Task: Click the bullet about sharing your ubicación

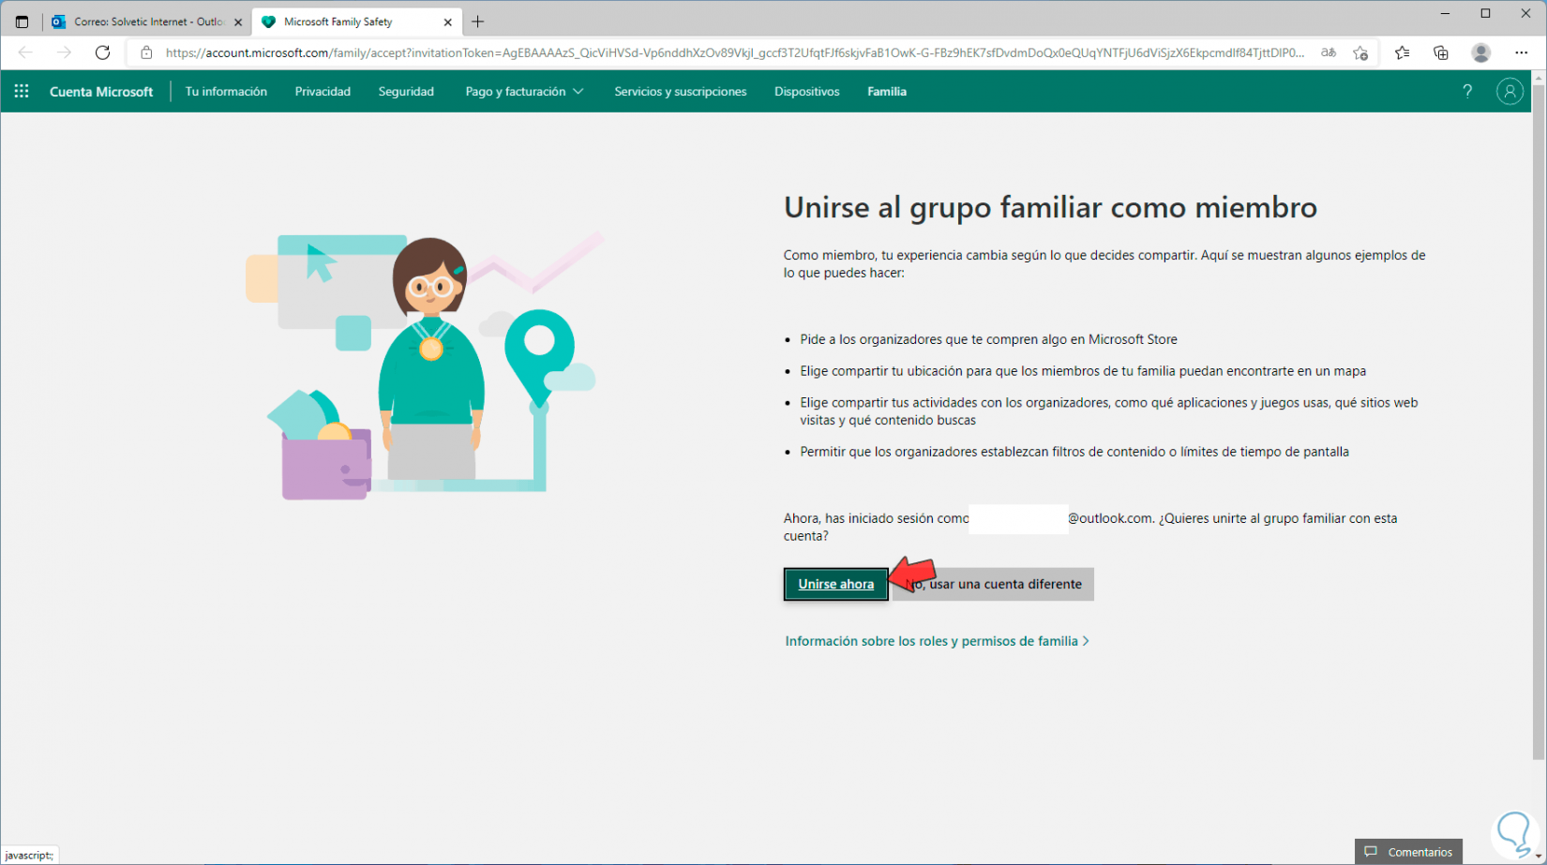Action: point(1083,371)
